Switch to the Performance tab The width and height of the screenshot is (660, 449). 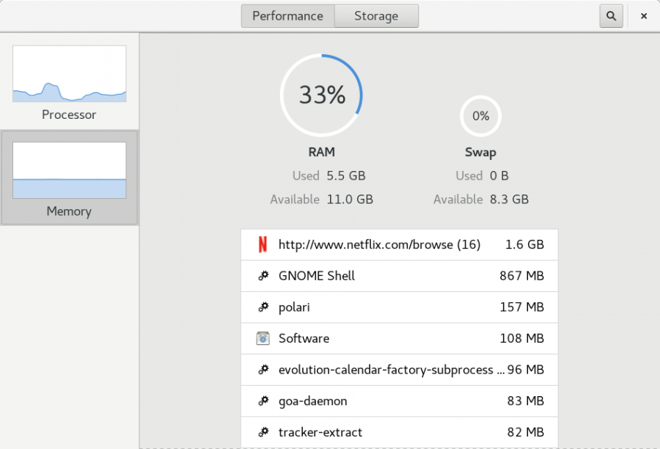coord(287,15)
